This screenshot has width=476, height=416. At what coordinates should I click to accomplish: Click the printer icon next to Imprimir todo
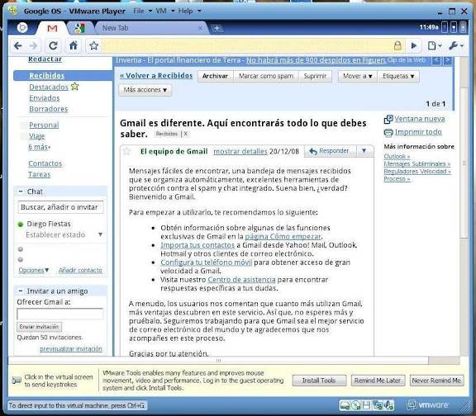tap(388, 133)
